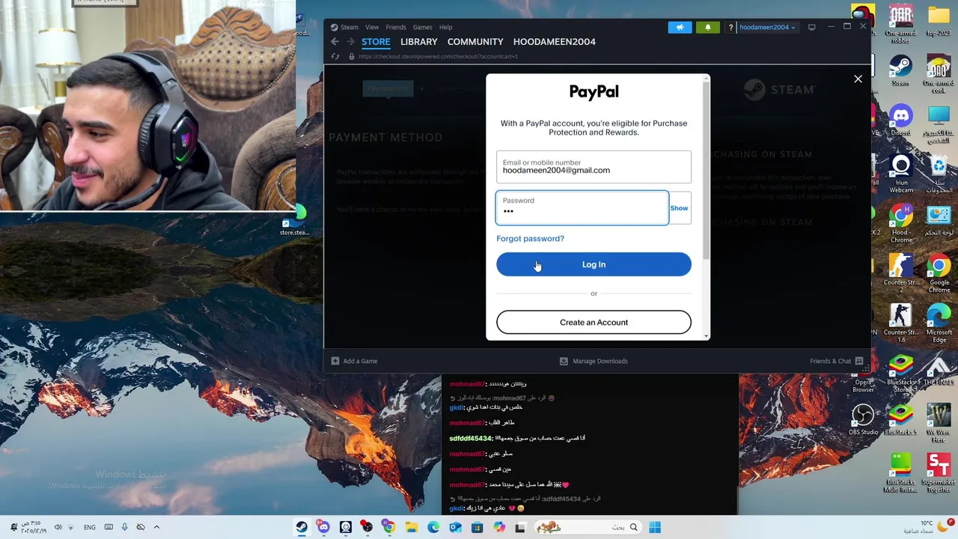Open Discord desktop shortcut
Image resolution: width=958 pixels, height=539 pixels.
[900, 120]
